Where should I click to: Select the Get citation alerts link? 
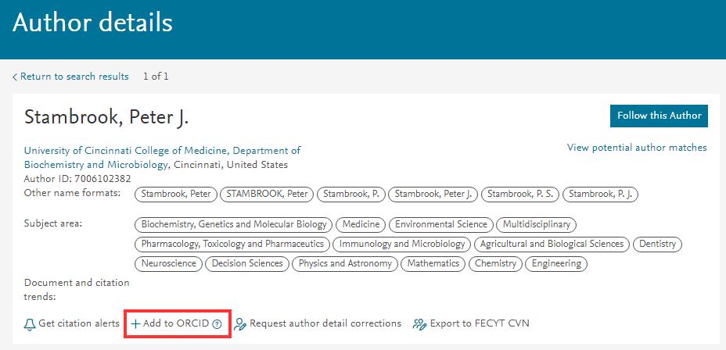79,323
